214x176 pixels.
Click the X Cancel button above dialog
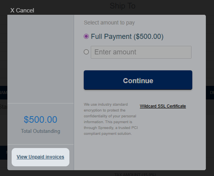click(x=22, y=10)
